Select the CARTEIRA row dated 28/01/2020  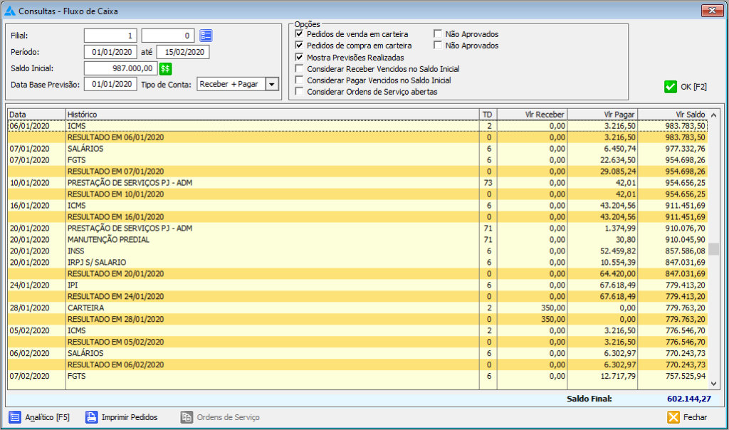pyautogui.click(x=214, y=308)
